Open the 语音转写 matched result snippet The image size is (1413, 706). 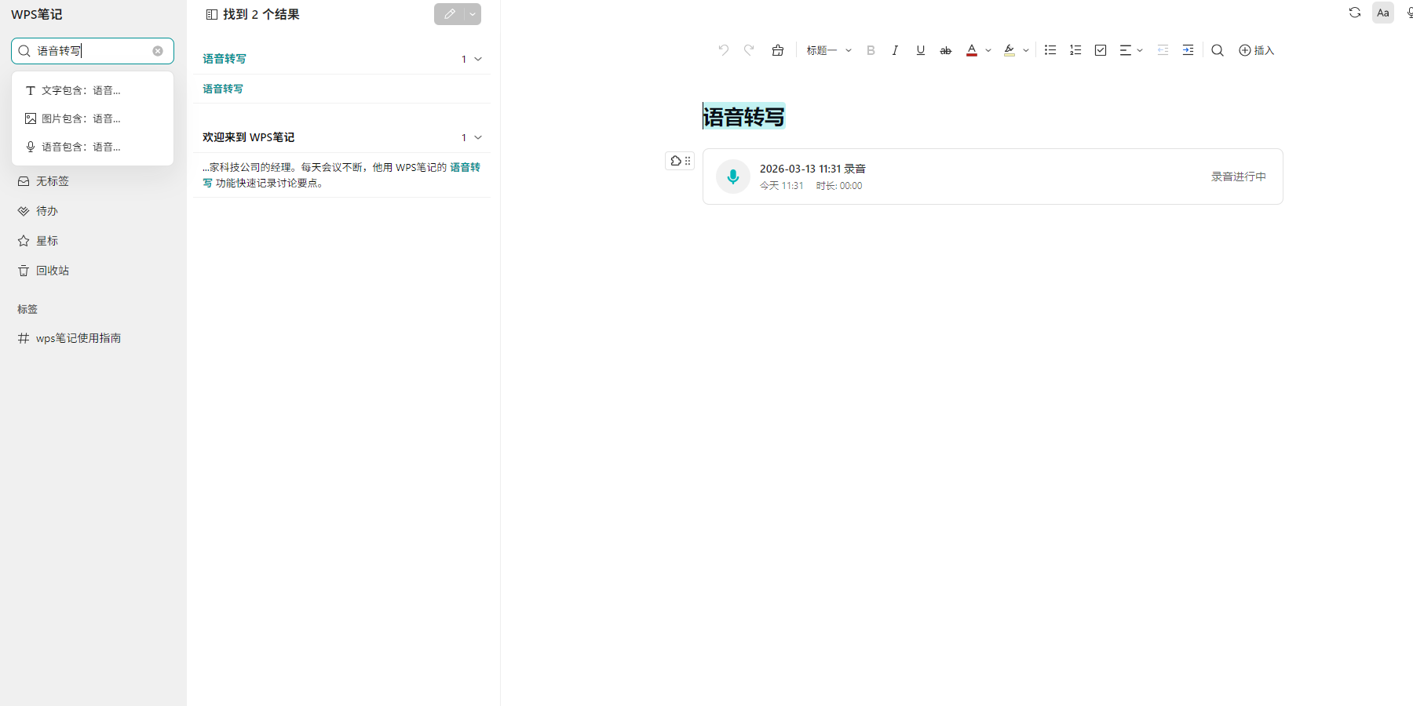pyautogui.click(x=341, y=89)
